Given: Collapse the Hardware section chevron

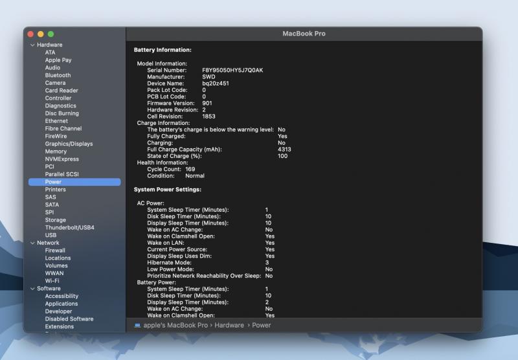Looking at the screenshot, I should 32,45.
